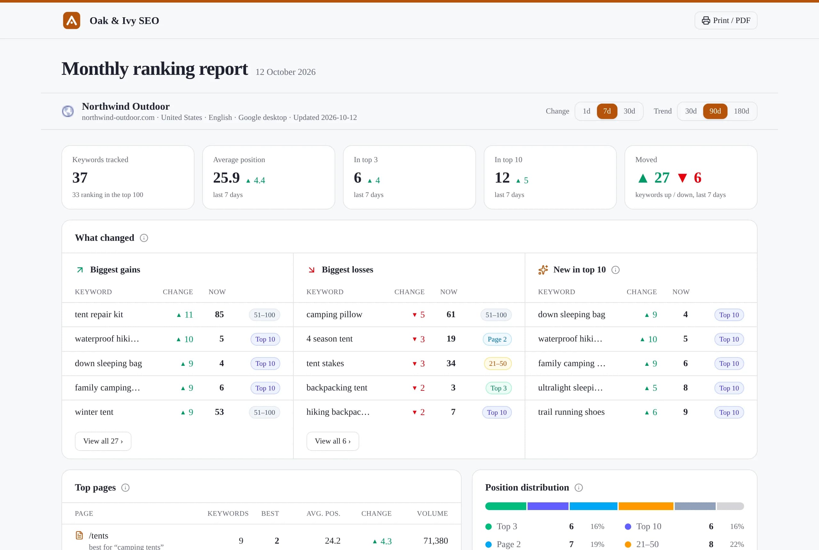819x550 pixels.
Task: Open the /tents page row
Action: [261, 538]
